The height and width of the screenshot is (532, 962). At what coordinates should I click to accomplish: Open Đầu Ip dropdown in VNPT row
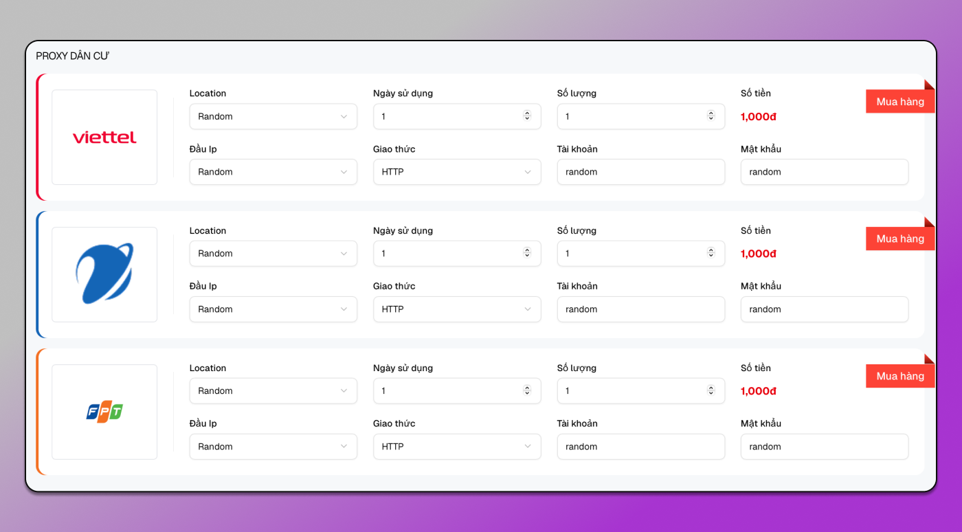(x=273, y=309)
